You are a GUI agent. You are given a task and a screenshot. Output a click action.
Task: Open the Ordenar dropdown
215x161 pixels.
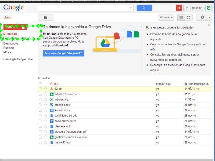tap(166, 17)
